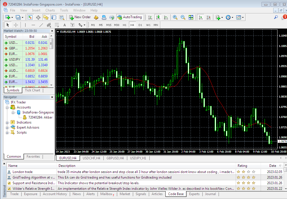Set timeframe to M15
Image resolution: width=287 pixels, height=199 pixels.
(109, 25)
